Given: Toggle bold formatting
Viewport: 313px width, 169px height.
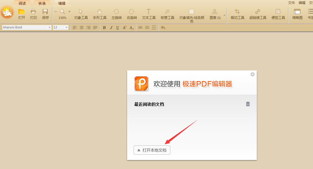Looking at the screenshot, I should (104, 27).
